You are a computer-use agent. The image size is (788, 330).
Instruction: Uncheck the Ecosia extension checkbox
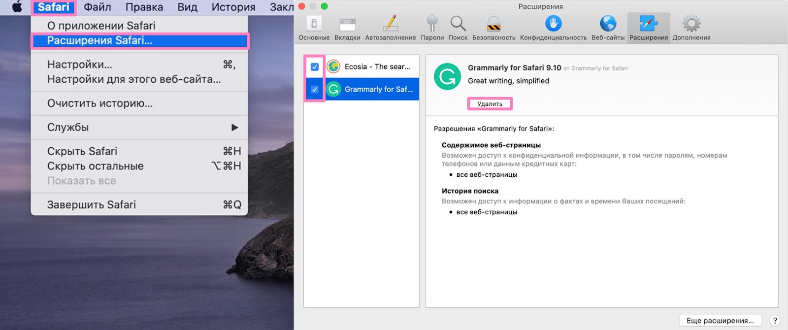[315, 67]
